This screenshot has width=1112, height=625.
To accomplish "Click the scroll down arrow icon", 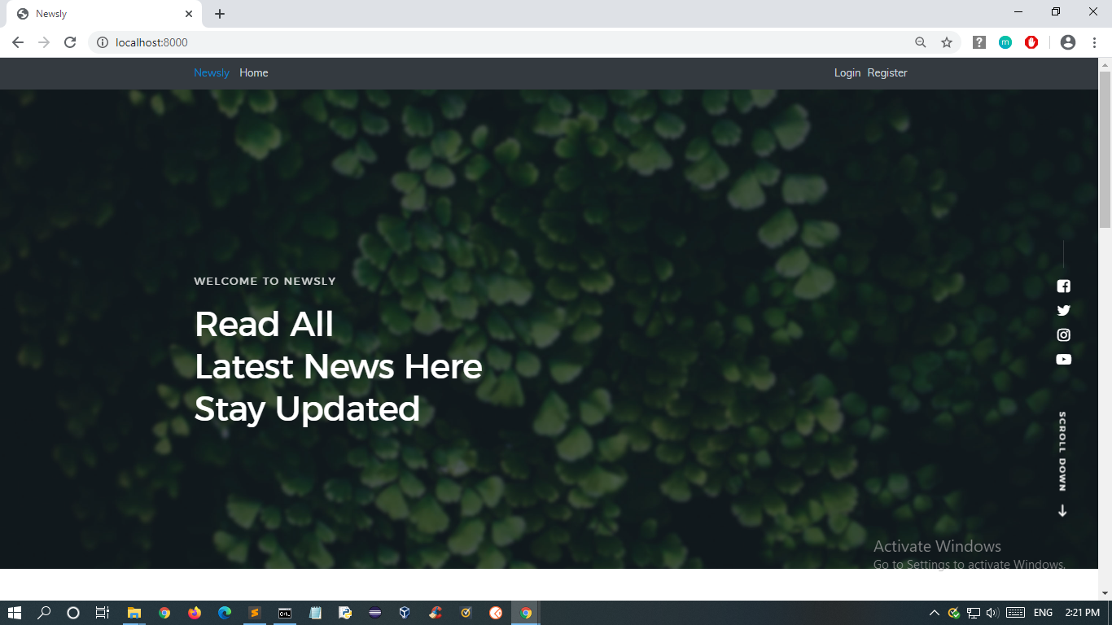I will (1062, 511).
